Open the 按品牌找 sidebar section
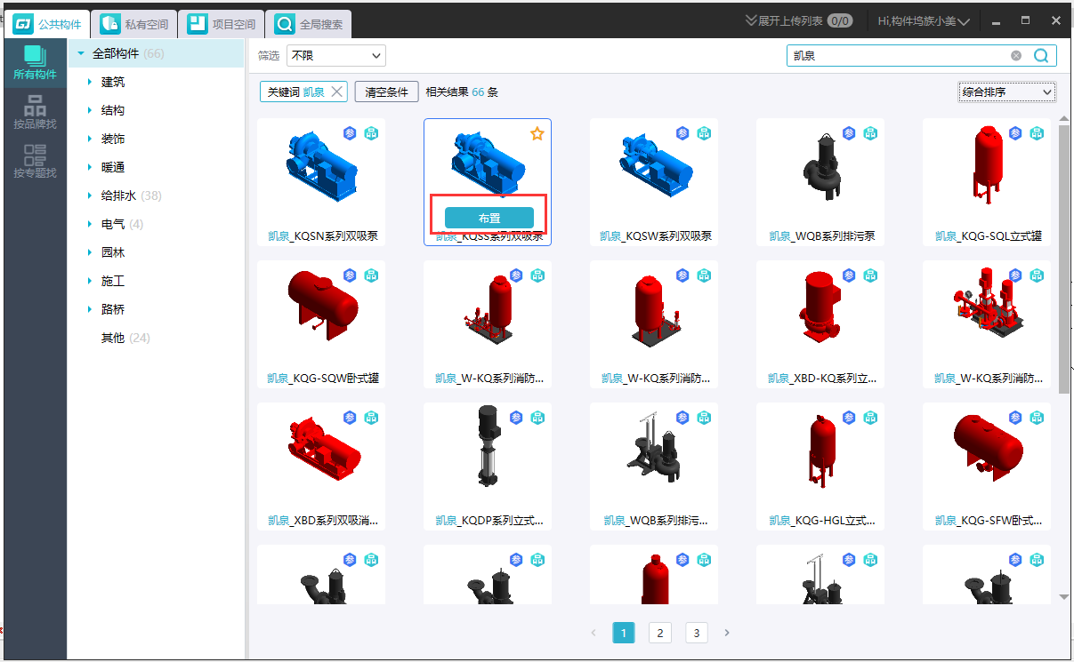The image size is (1074, 662). (35, 113)
